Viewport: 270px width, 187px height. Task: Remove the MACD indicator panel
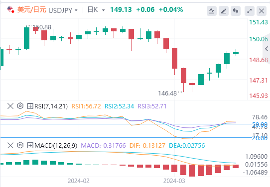click(10, 145)
